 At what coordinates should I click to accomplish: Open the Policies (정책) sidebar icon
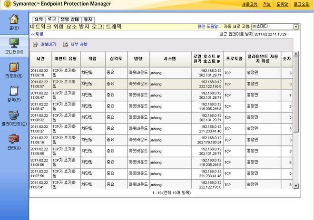click(14, 91)
